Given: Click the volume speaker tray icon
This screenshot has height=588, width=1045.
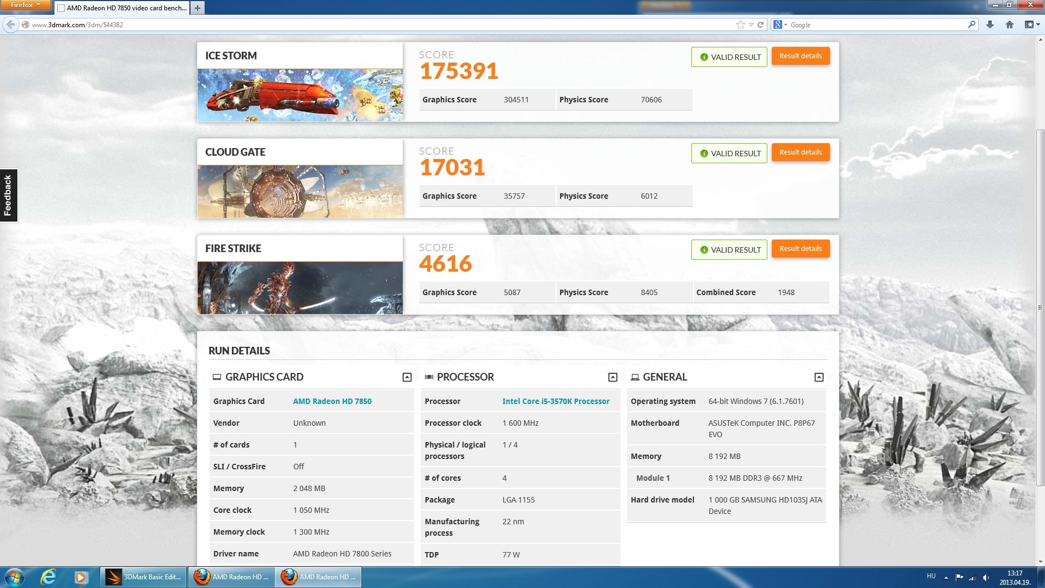Looking at the screenshot, I should 986,578.
